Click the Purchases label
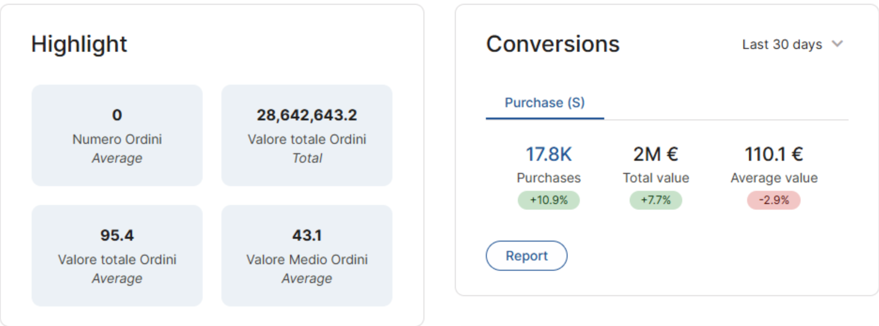The image size is (879, 326). (x=548, y=178)
